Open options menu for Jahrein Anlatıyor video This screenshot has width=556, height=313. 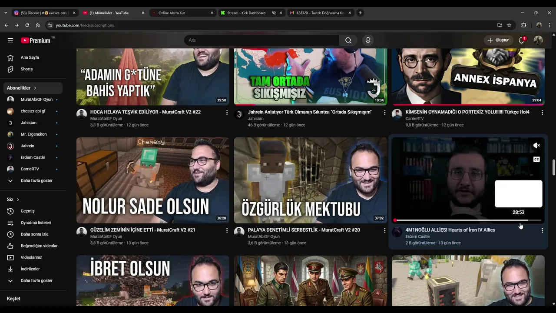(x=384, y=113)
